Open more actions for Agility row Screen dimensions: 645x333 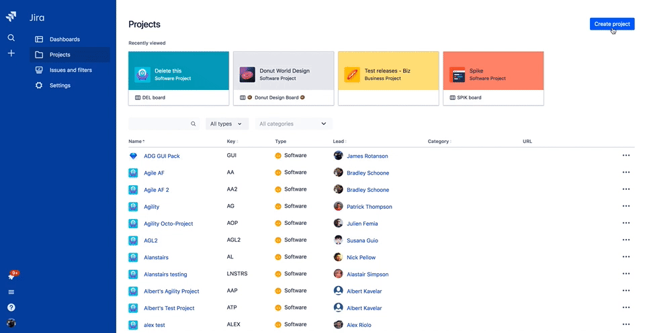(x=626, y=206)
